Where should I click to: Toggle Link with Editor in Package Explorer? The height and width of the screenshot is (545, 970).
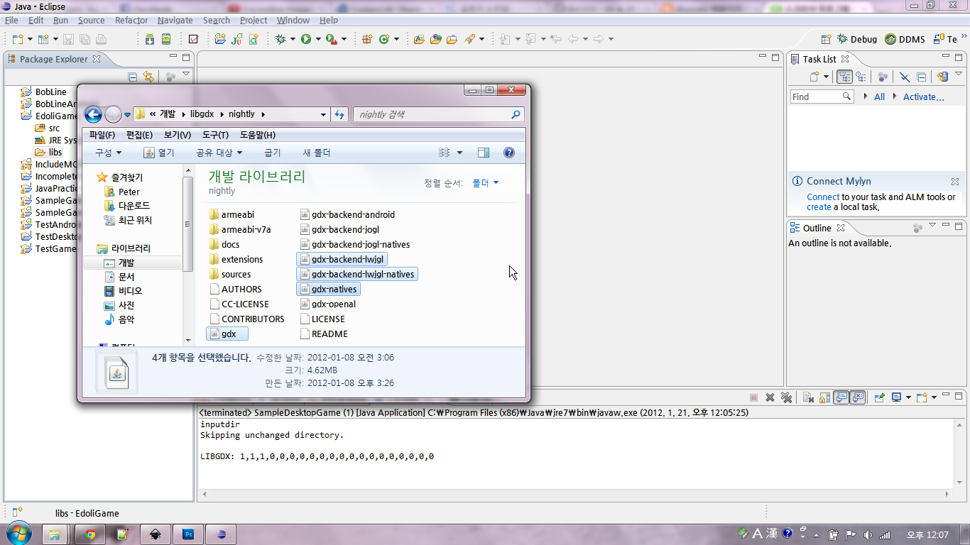point(148,77)
